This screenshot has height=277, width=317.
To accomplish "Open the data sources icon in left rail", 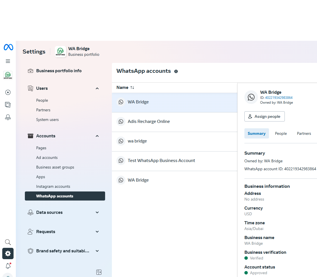I will pos(8,117).
